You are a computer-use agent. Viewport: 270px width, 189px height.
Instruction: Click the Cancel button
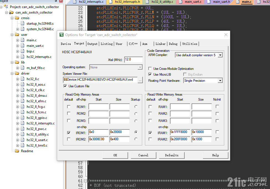[143, 155]
